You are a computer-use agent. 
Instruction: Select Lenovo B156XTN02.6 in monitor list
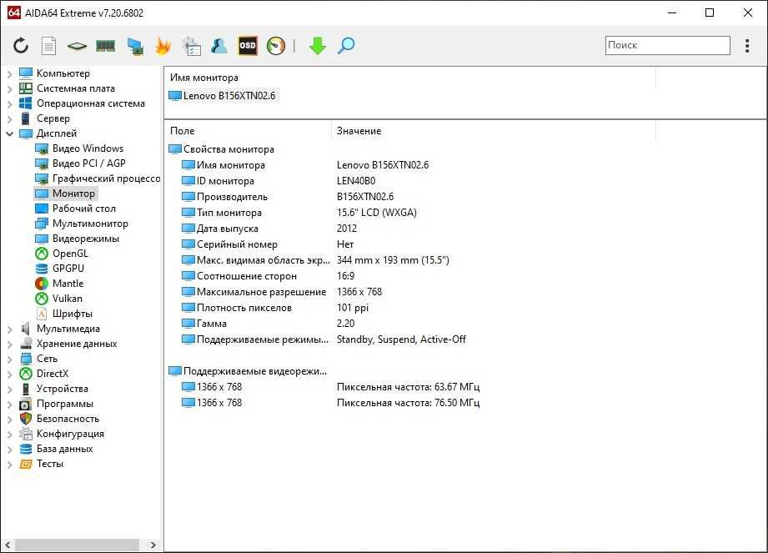223,96
